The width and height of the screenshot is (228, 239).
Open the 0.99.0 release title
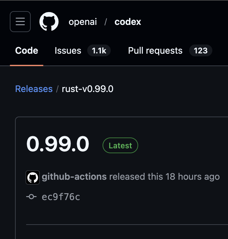coord(57,144)
